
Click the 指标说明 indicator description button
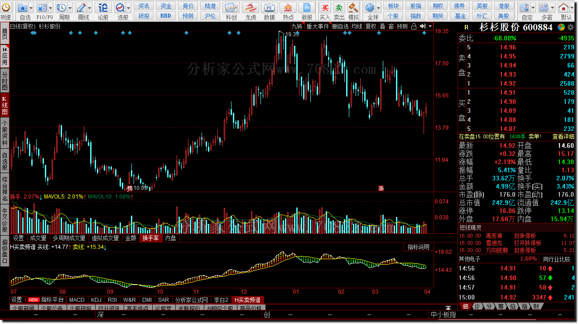point(418,247)
